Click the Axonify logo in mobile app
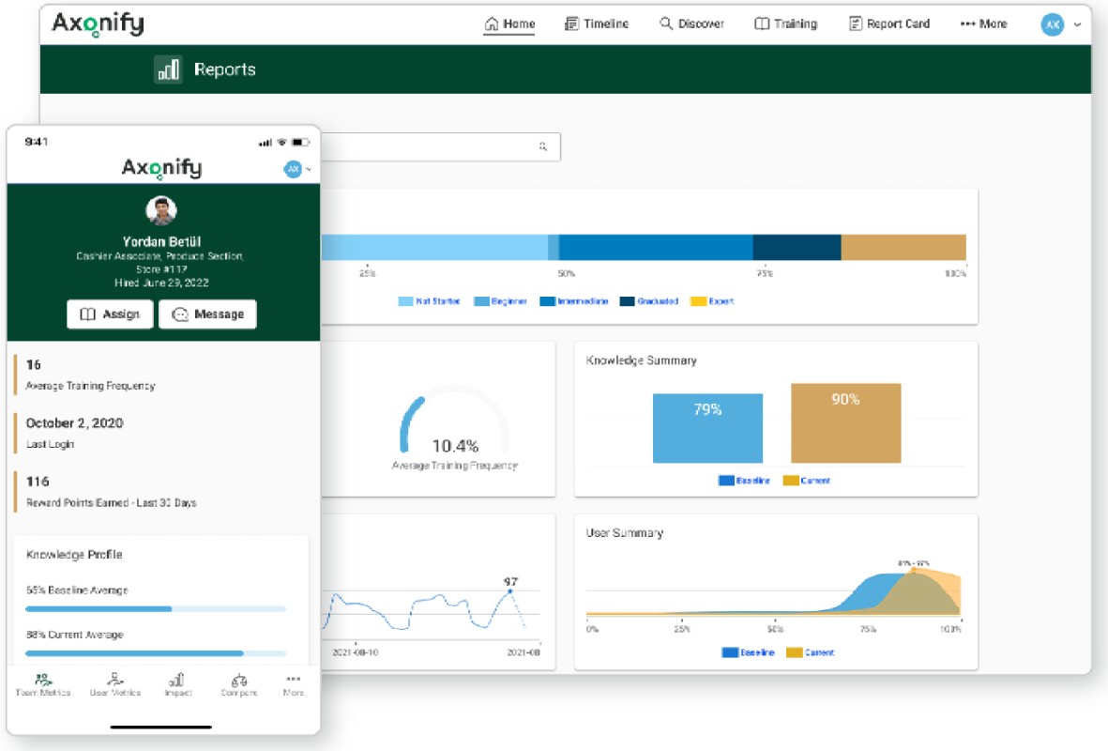 coord(161,168)
